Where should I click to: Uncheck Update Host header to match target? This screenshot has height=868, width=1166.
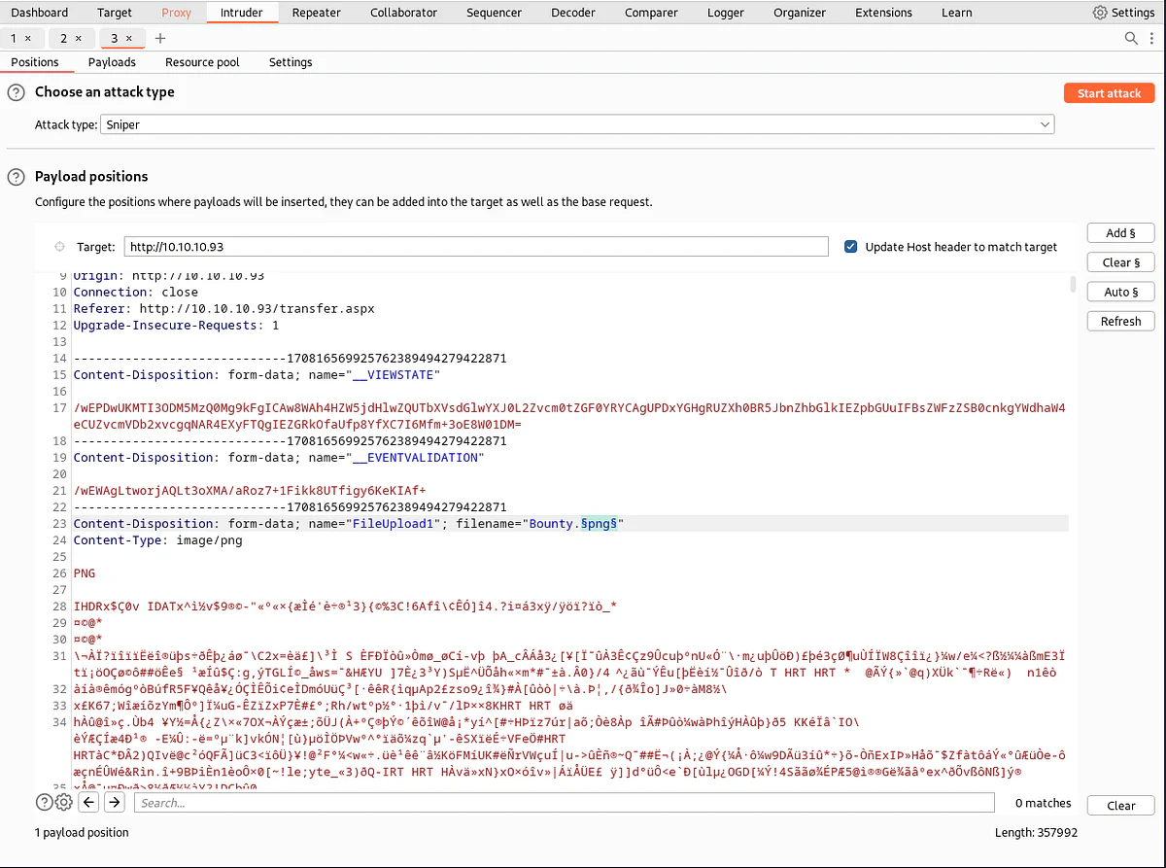[851, 247]
